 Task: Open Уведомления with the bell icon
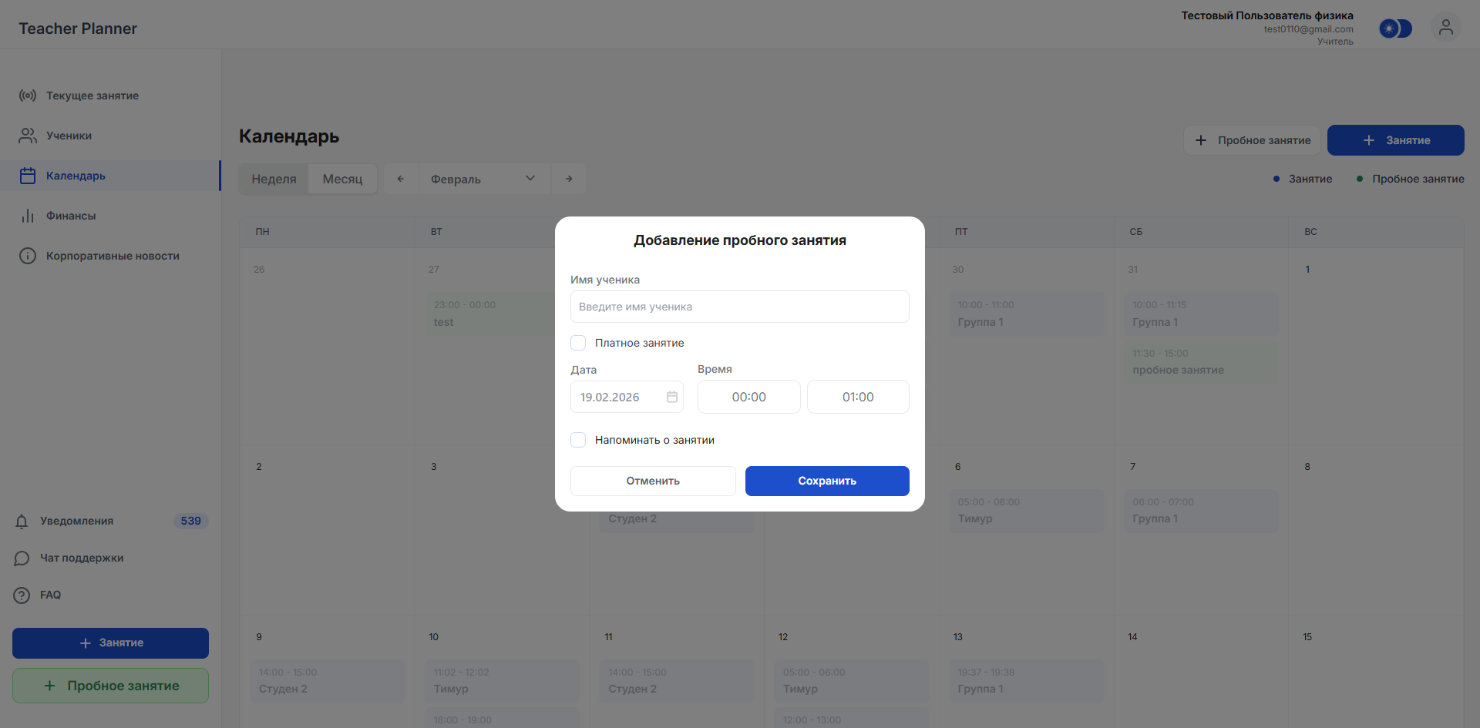pos(22,521)
